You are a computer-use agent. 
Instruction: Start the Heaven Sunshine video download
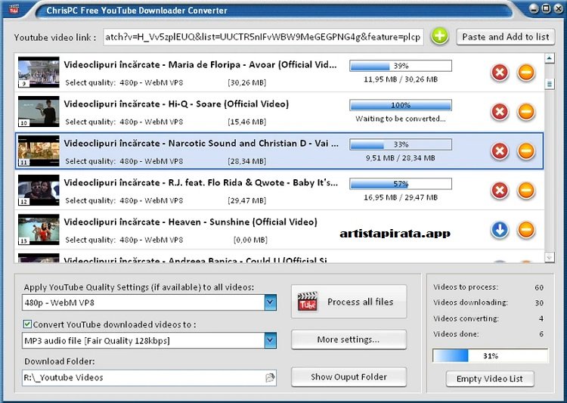tap(500, 230)
